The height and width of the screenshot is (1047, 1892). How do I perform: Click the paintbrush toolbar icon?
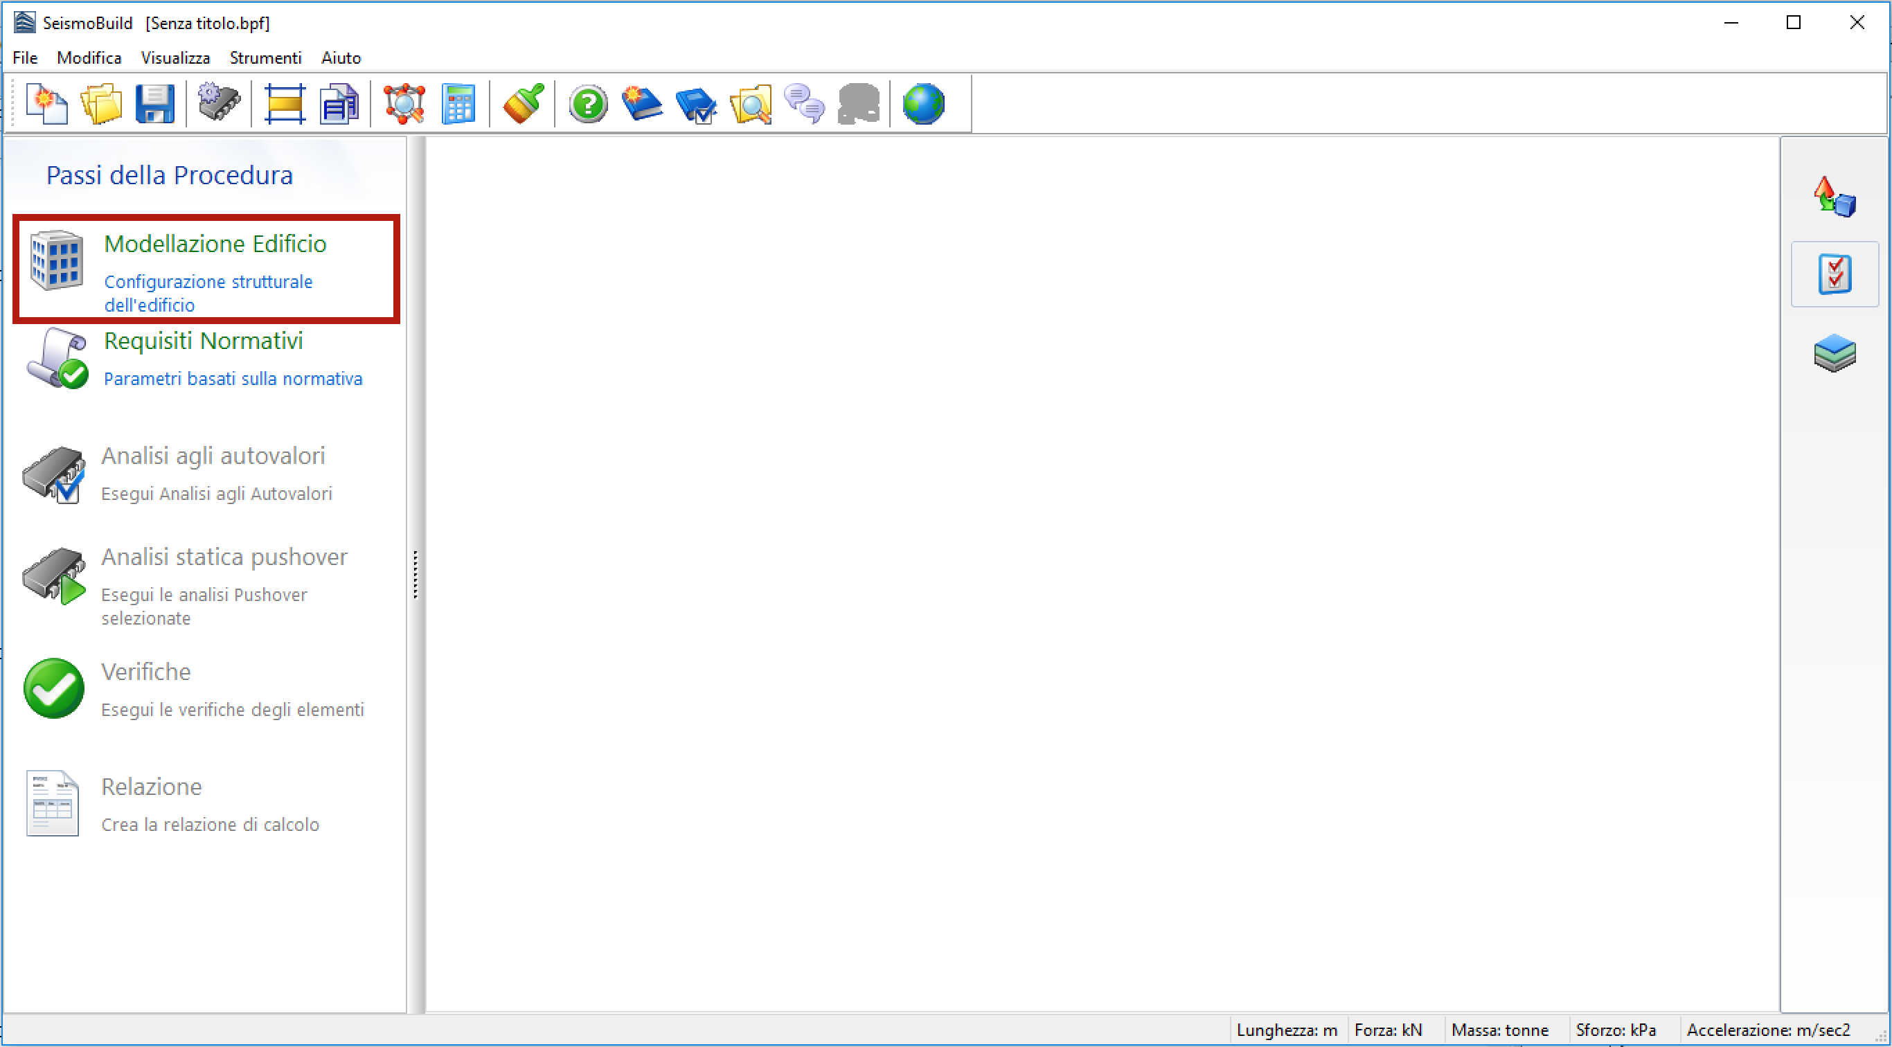(524, 104)
